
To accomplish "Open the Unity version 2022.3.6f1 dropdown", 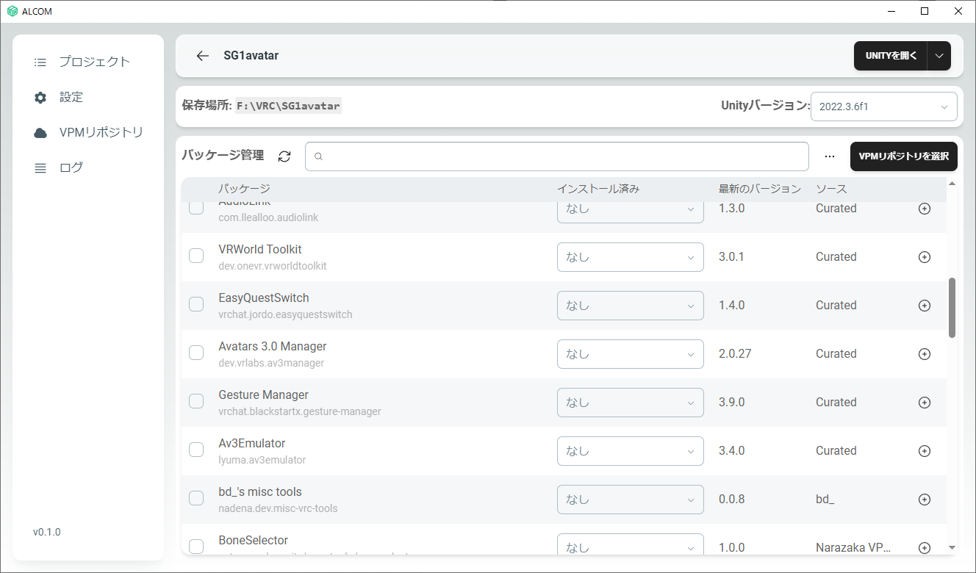I will click(x=883, y=107).
